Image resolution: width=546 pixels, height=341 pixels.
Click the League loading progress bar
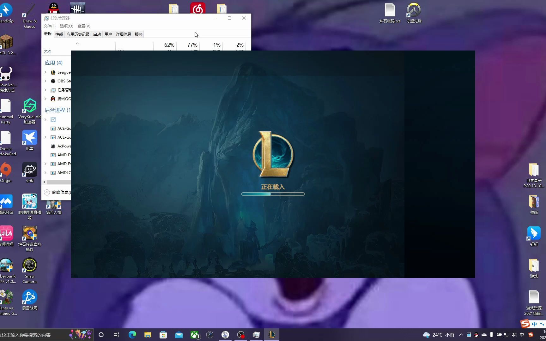tap(273, 194)
